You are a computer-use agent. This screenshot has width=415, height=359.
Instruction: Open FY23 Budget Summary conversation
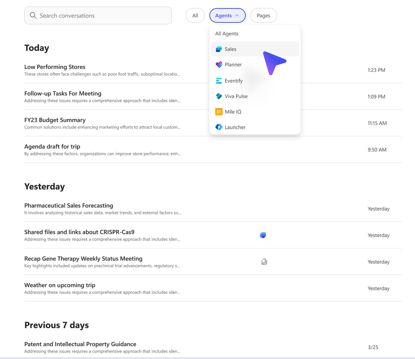point(55,120)
